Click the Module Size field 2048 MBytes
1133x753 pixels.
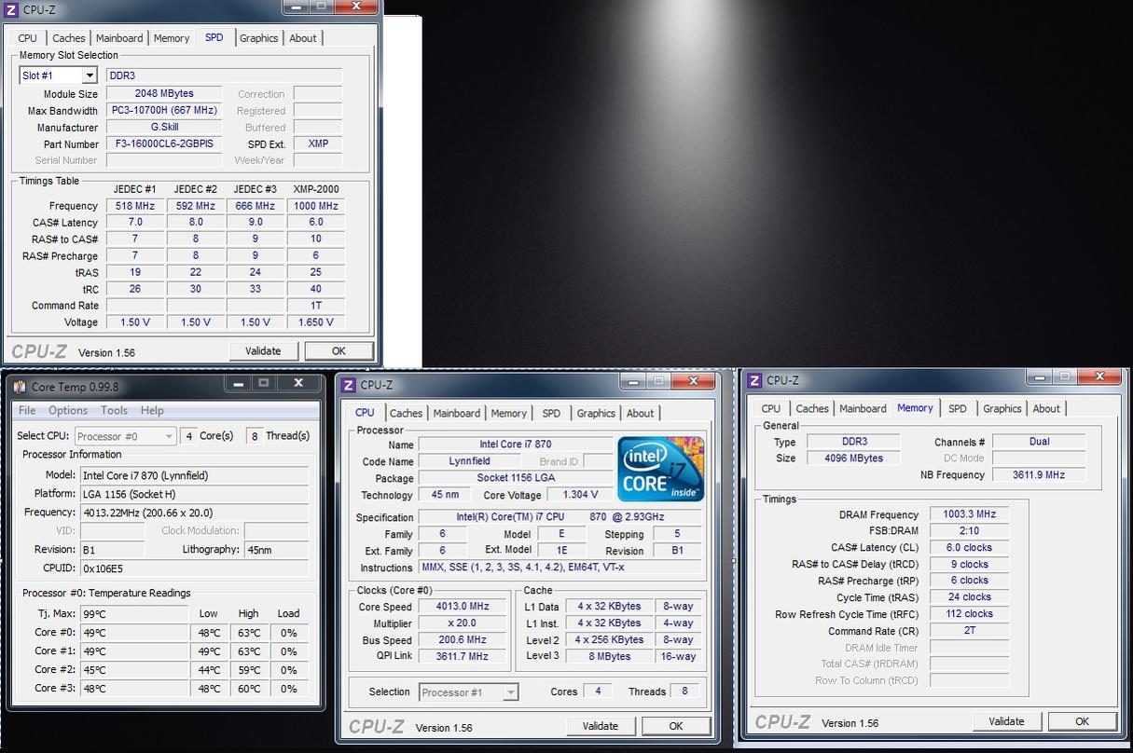[164, 93]
